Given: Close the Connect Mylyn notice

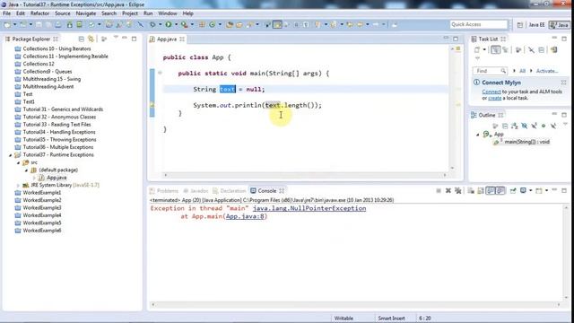Looking at the screenshot, I should coord(564,83).
